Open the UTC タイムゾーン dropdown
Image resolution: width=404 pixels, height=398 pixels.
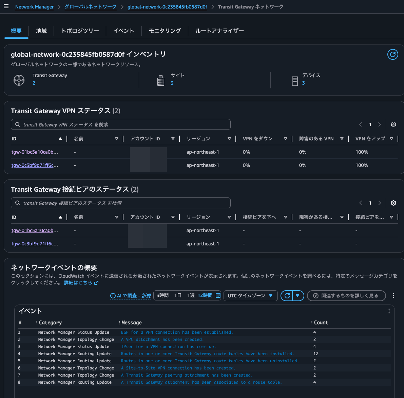point(250,296)
